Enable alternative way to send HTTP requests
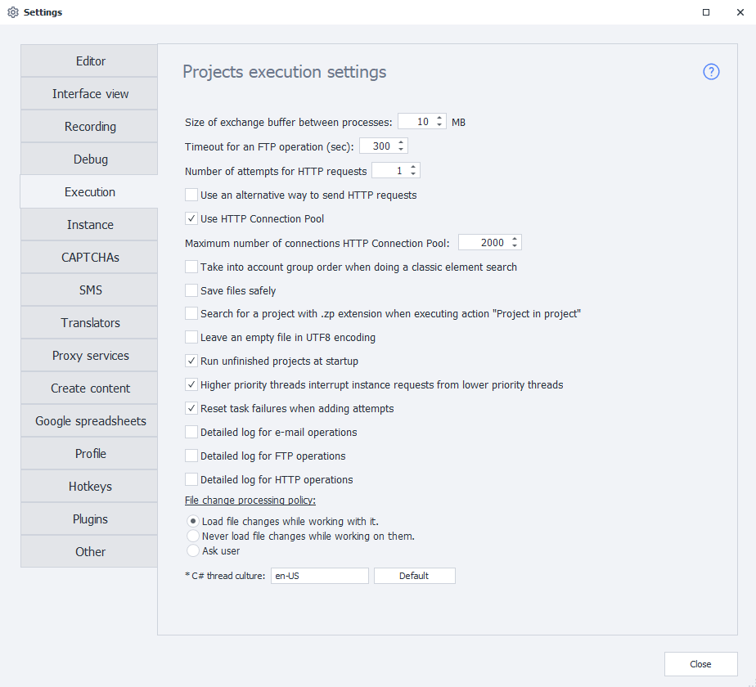The width and height of the screenshot is (756, 687). point(191,195)
